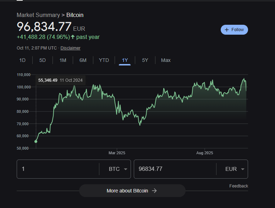Screen dimensions: 275x208
Task: Choose the 5Y time range
Action: [145, 60]
